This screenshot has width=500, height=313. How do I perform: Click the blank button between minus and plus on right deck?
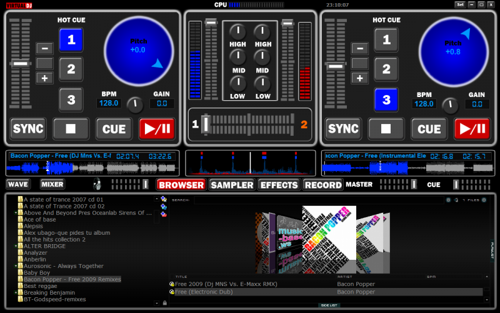[360, 63]
